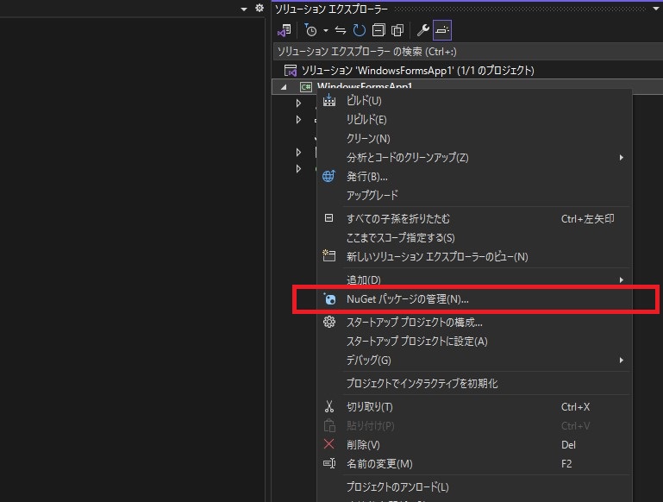Viewport: 663px width, 502px height.
Task: Choose アップグレード menu entry
Action: click(x=372, y=196)
